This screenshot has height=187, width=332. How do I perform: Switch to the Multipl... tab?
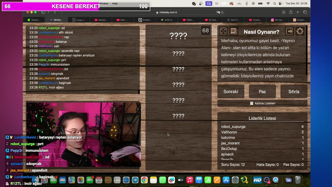(300, 20)
